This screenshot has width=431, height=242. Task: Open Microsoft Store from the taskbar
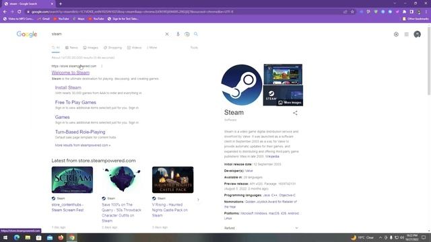coord(39,237)
